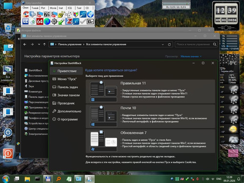Image resolution: width=244 pixels, height=183 pixels.
Task: Open the volume icon in system tray
Action: tap(207, 179)
